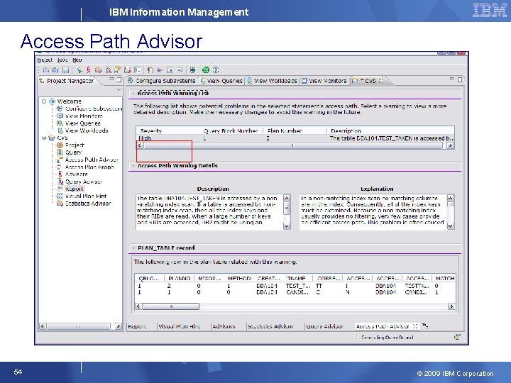Viewport: 511px width, 383px height.
Task: Click the METHOD column header in PLAN_TABLE
Action: click(239, 279)
